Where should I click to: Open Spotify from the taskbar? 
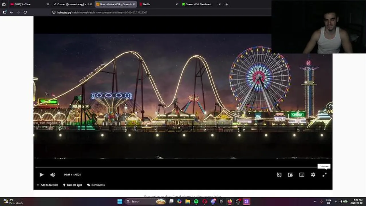196,201
